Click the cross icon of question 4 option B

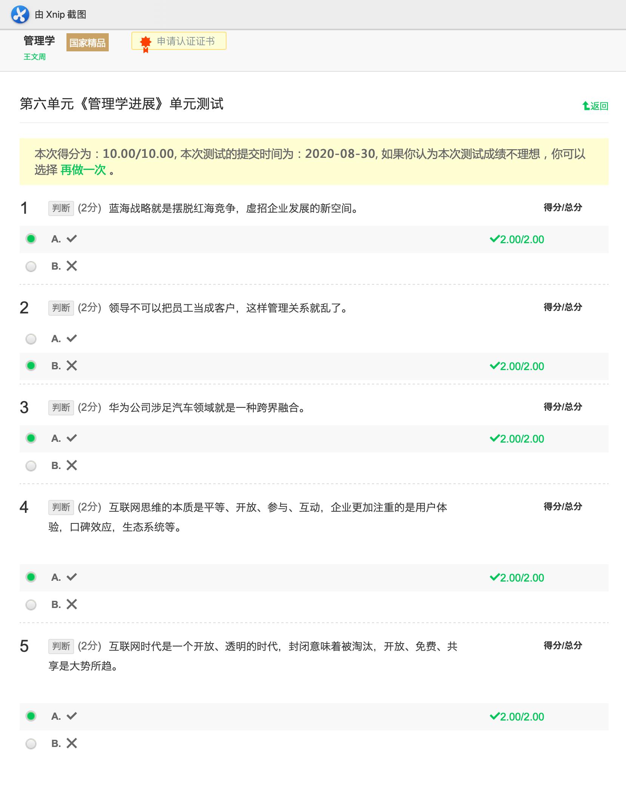pyautogui.click(x=72, y=605)
